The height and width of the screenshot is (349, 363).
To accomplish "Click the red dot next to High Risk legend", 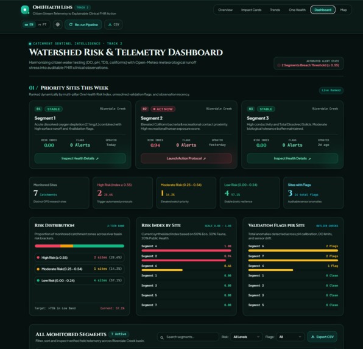I will point(38,258).
